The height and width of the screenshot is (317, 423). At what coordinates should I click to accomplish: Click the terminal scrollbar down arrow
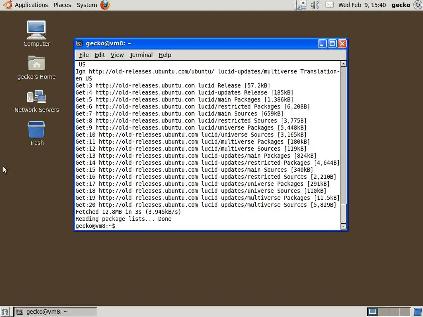(343, 227)
